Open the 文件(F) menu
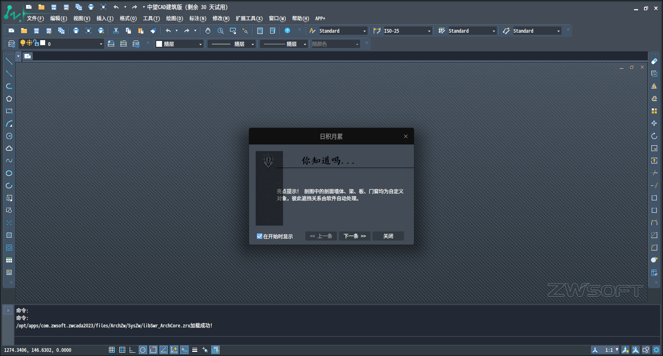Screen dimensions: 663x356 35,19
